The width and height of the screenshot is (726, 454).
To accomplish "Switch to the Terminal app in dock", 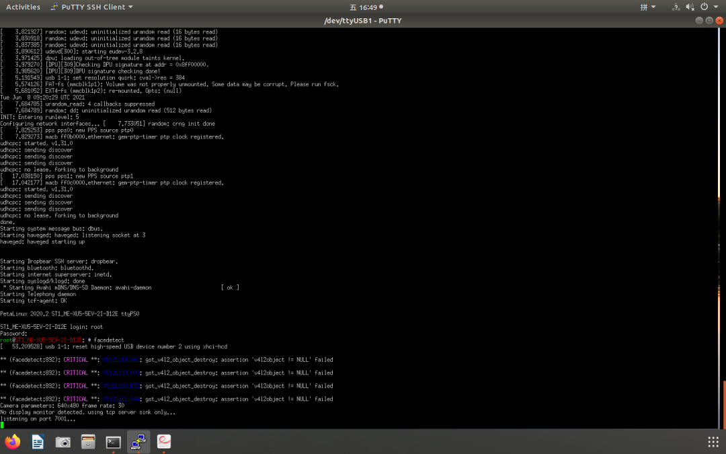I will coord(114,442).
